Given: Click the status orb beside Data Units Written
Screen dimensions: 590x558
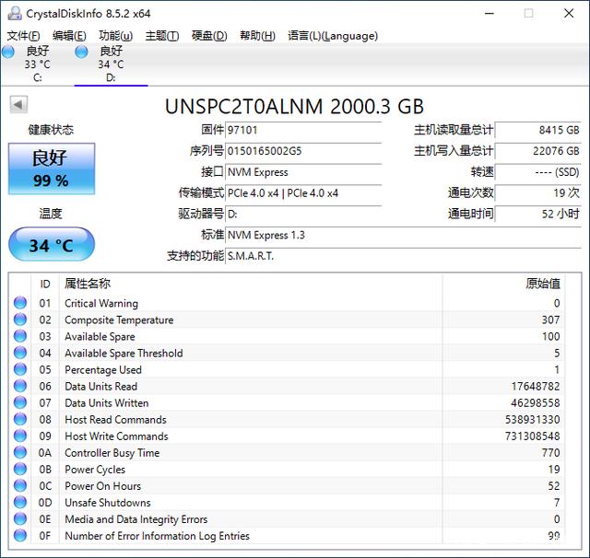Looking at the screenshot, I should pyautogui.click(x=20, y=402).
